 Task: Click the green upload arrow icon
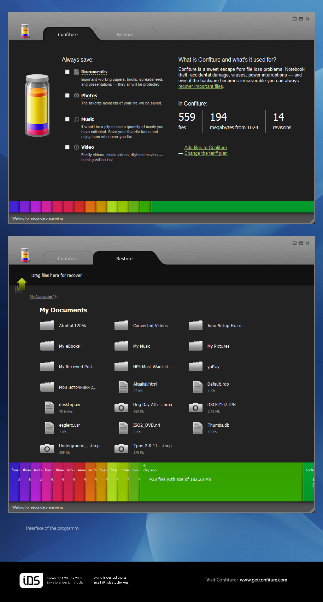[22, 284]
